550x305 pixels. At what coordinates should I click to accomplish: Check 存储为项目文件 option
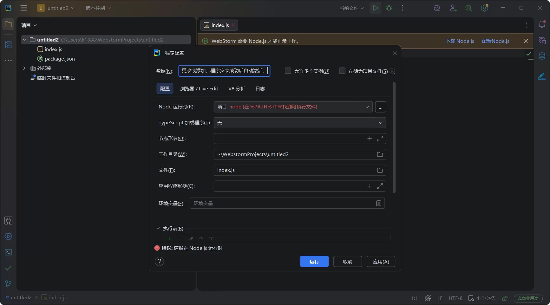coord(342,71)
